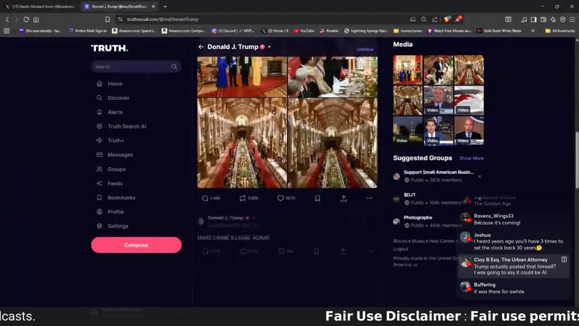Open the three-dot menu on the post
This screenshot has height=326, width=579.
pos(370,198)
